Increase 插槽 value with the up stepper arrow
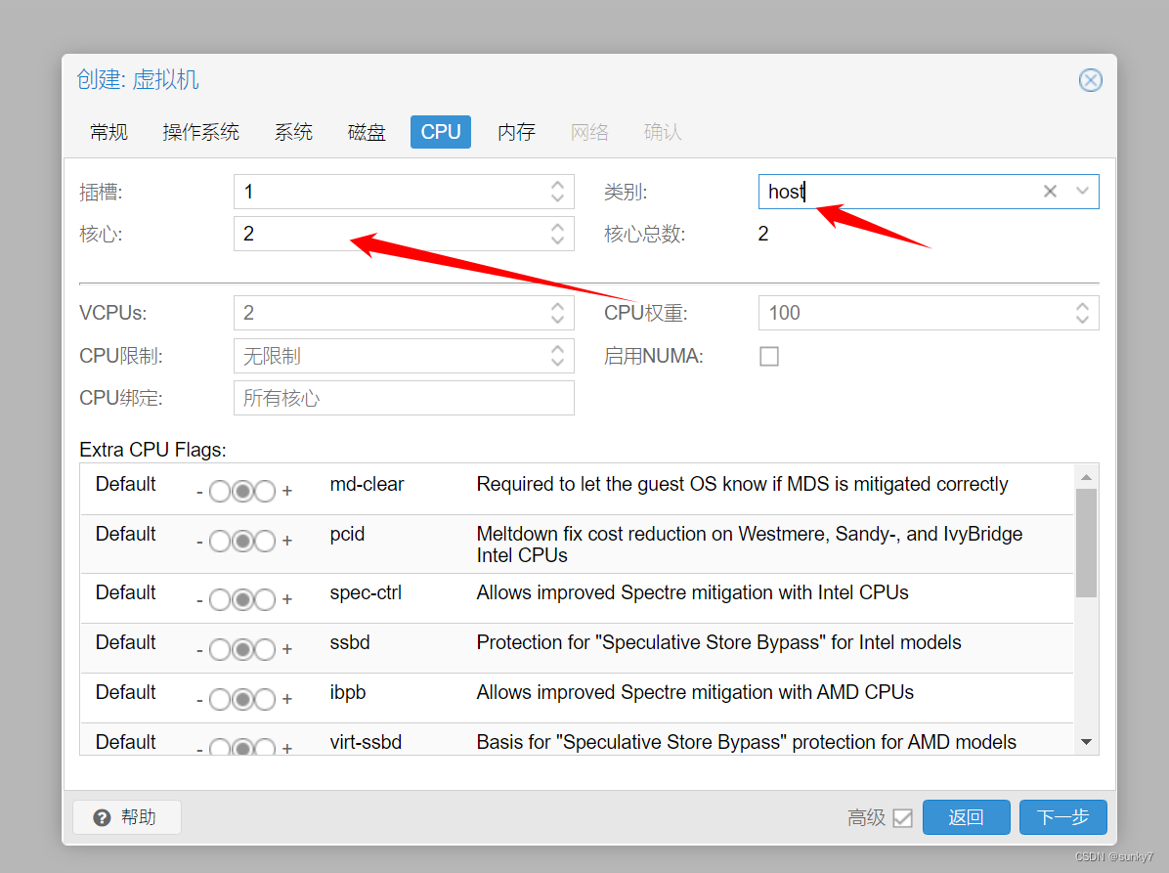The height and width of the screenshot is (873, 1169). tap(556, 186)
